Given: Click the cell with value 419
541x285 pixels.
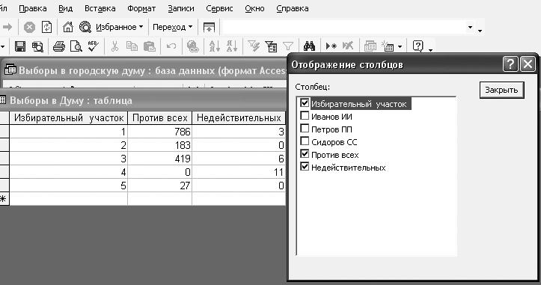Looking at the screenshot, I should coord(159,159).
